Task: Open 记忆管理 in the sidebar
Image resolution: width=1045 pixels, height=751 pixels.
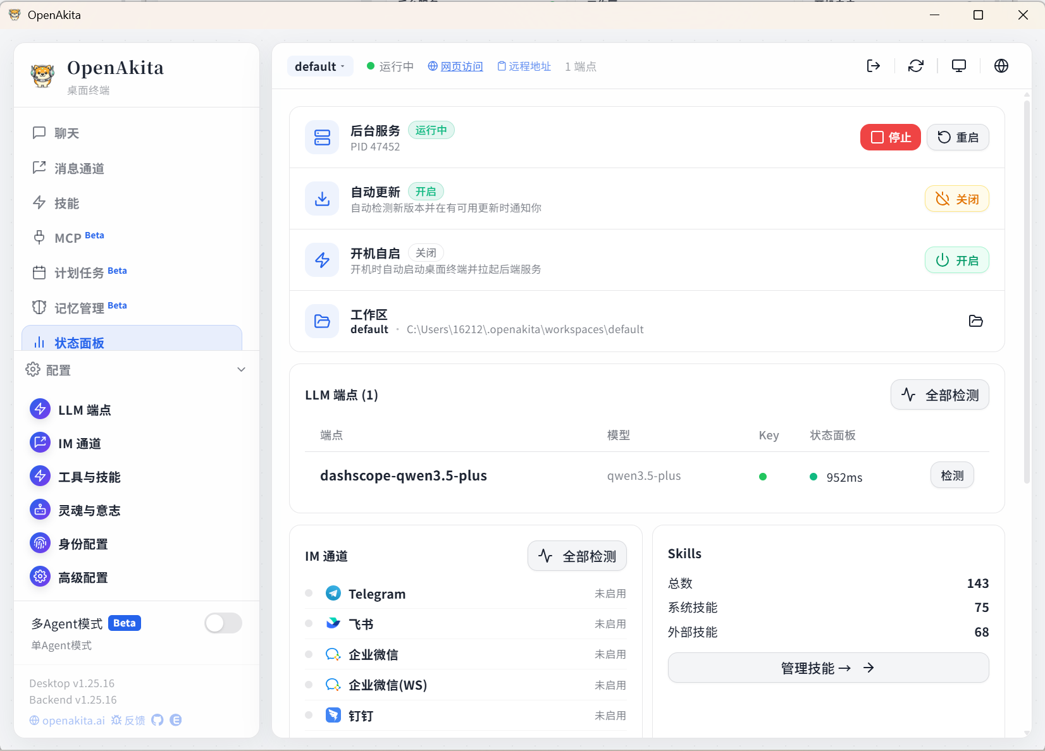Action: 132,308
